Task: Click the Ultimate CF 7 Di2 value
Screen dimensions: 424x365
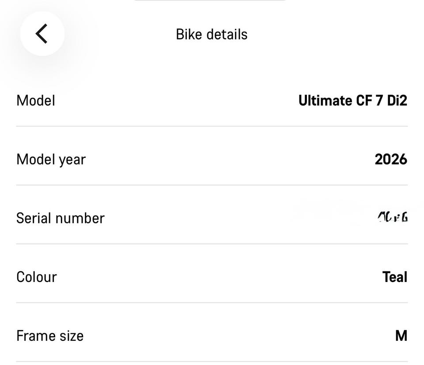Action: (352, 101)
